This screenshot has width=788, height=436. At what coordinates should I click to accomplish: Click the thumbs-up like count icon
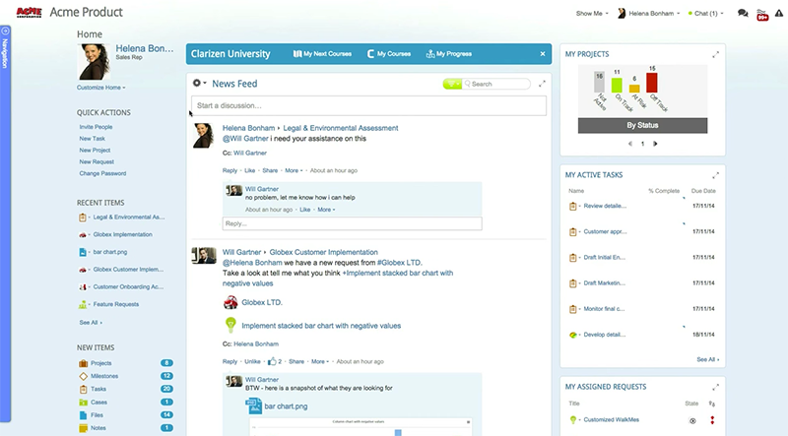(x=273, y=361)
